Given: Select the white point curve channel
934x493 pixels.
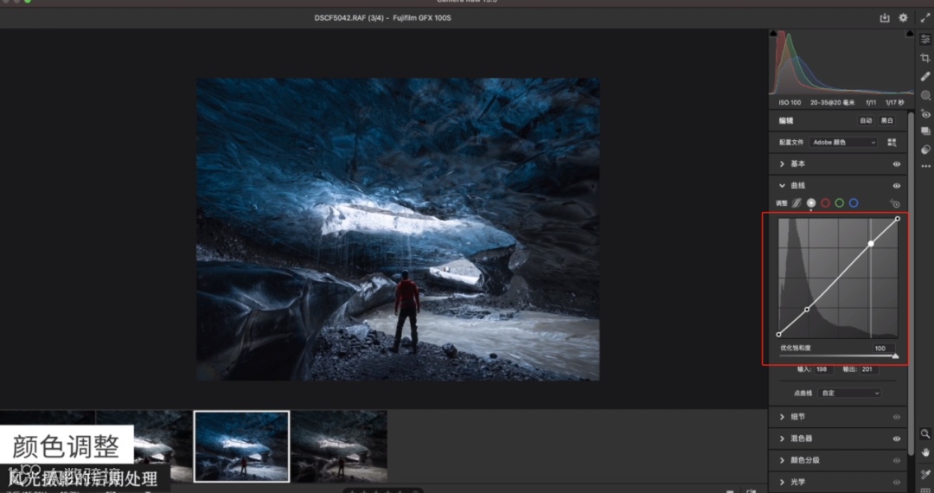Looking at the screenshot, I should coord(810,203).
